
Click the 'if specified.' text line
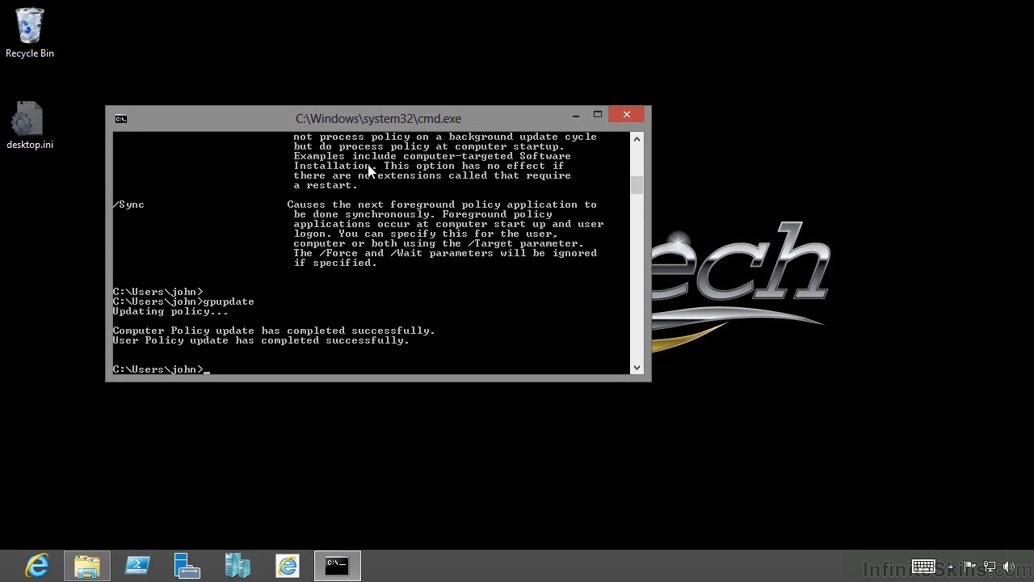[x=335, y=263]
